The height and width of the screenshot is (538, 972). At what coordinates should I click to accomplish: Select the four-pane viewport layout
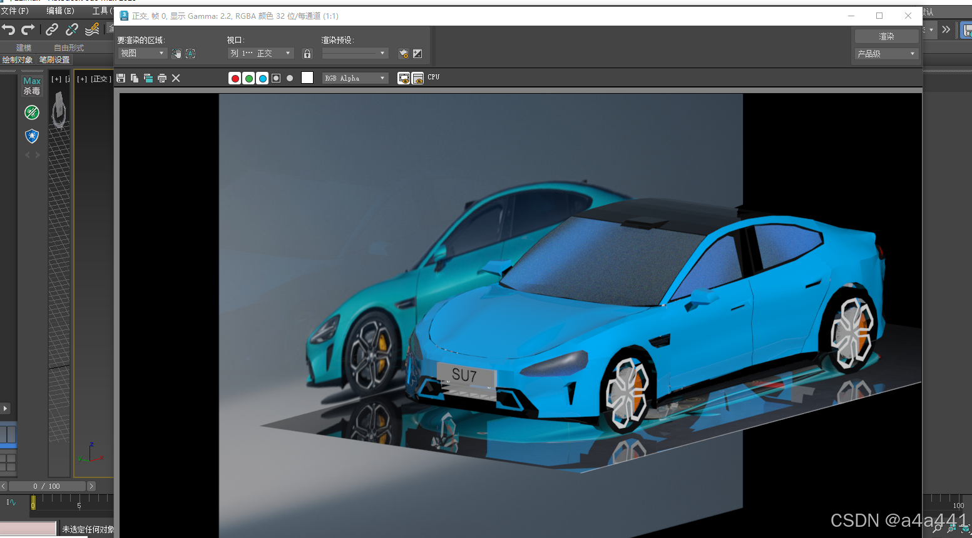(8, 463)
